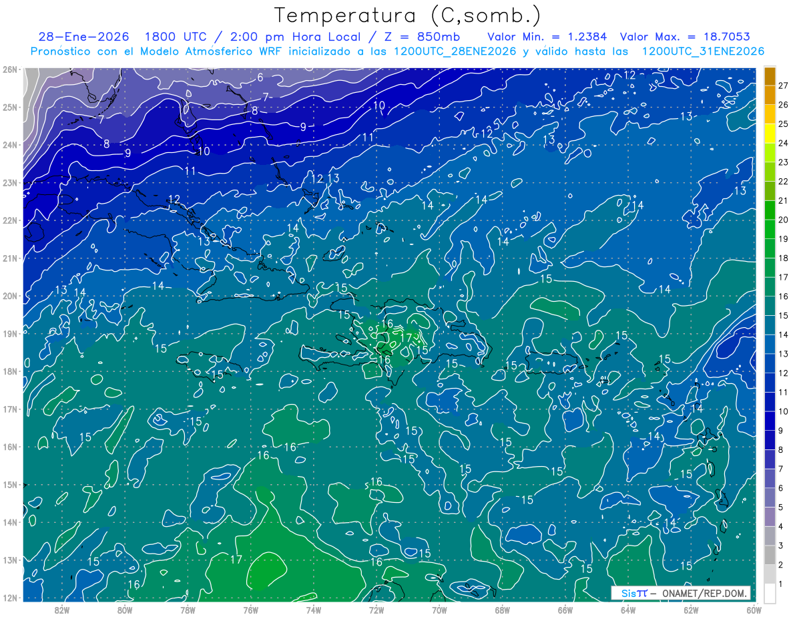Click the '12N' latitude axis label
The image size is (801, 619).
click(x=10, y=598)
